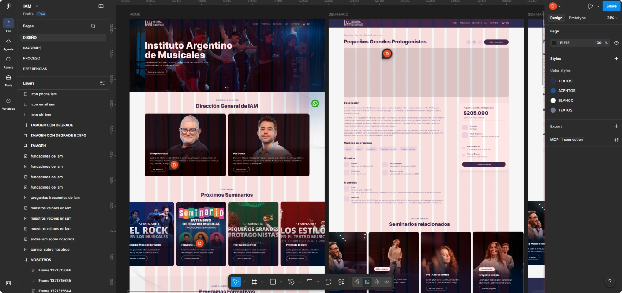Open the Variables panel in the sidebar
Viewport: 622px width, 293px height.
click(x=8, y=103)
